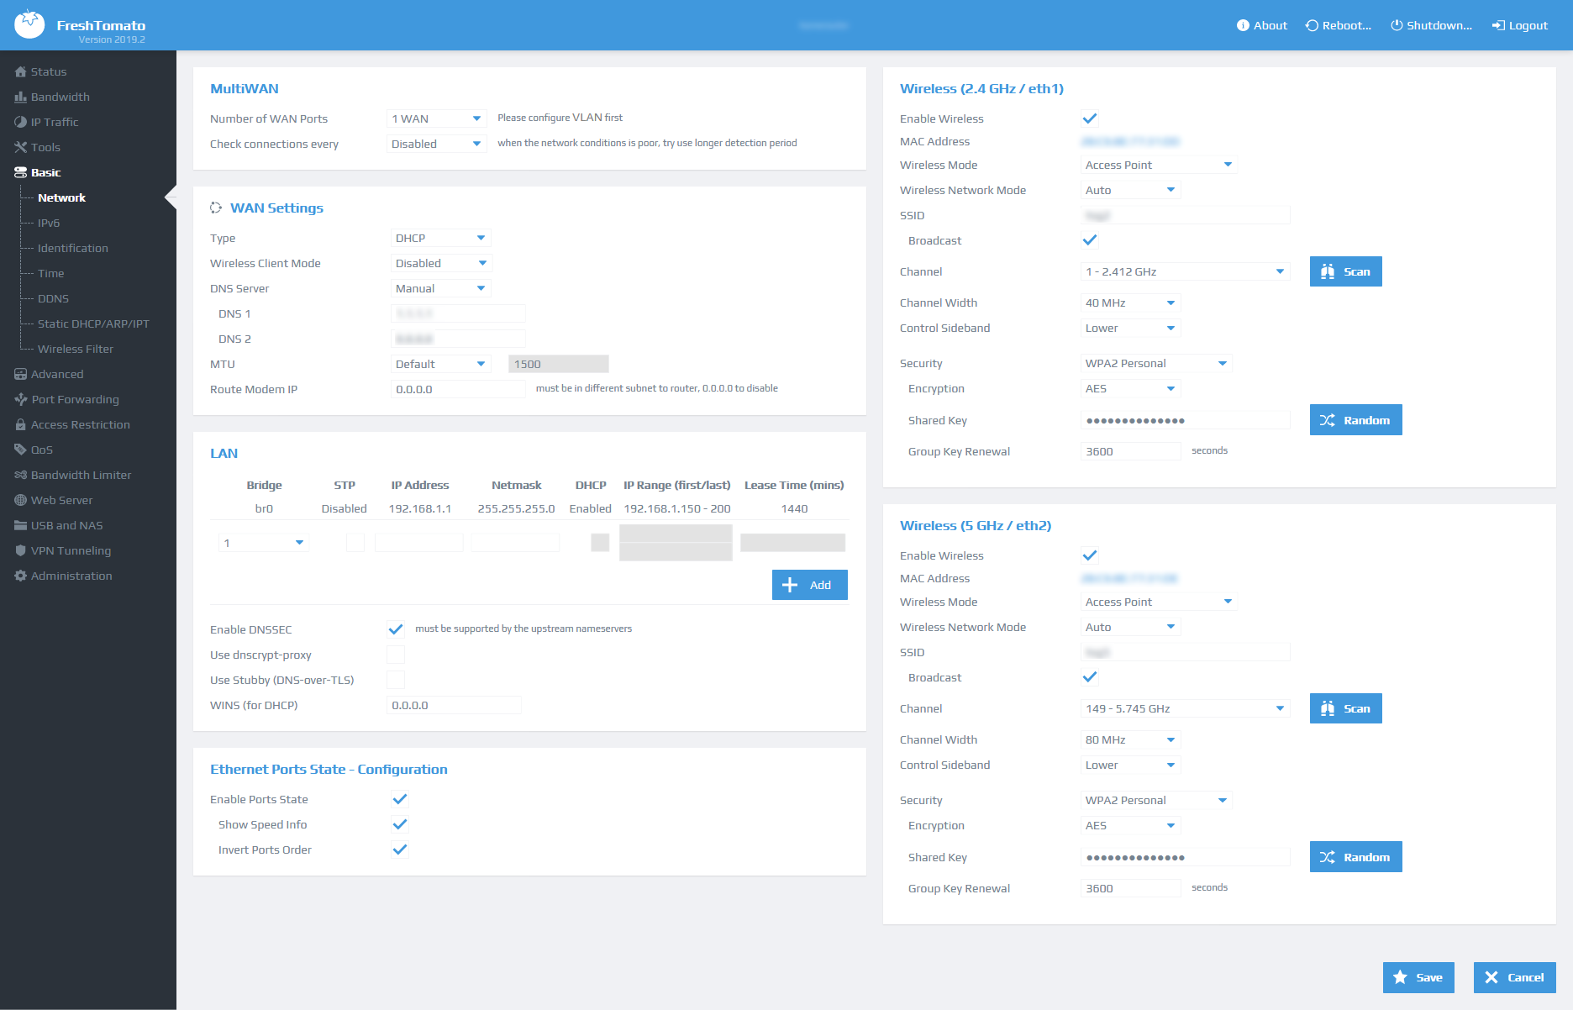Open the Web Server globe icon

pos(20,500)
